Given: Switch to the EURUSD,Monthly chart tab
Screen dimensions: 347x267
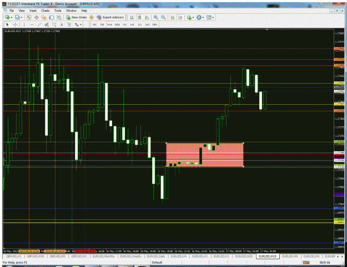Looking at the screenshot, I should 104,256.
